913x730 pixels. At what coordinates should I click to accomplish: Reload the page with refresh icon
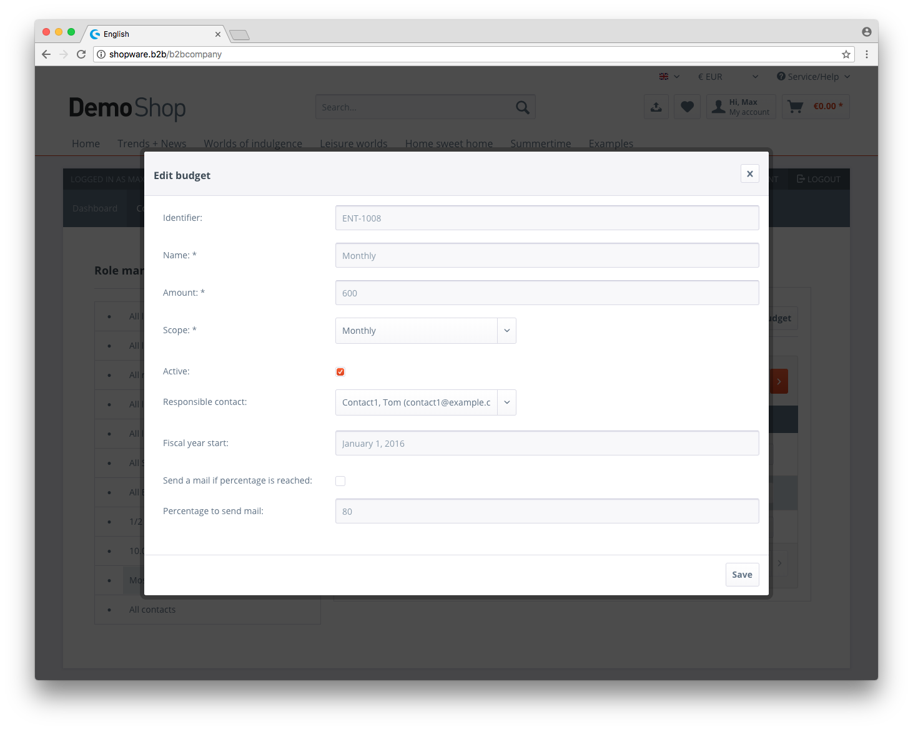81,54
